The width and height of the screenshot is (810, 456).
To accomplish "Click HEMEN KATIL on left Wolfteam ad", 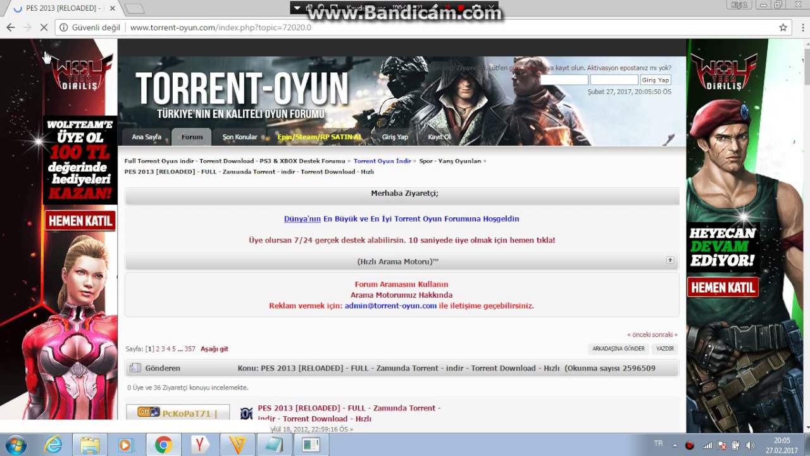I will tap(80, 220).
